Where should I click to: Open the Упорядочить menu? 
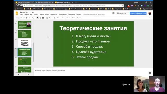click(54, 15)
